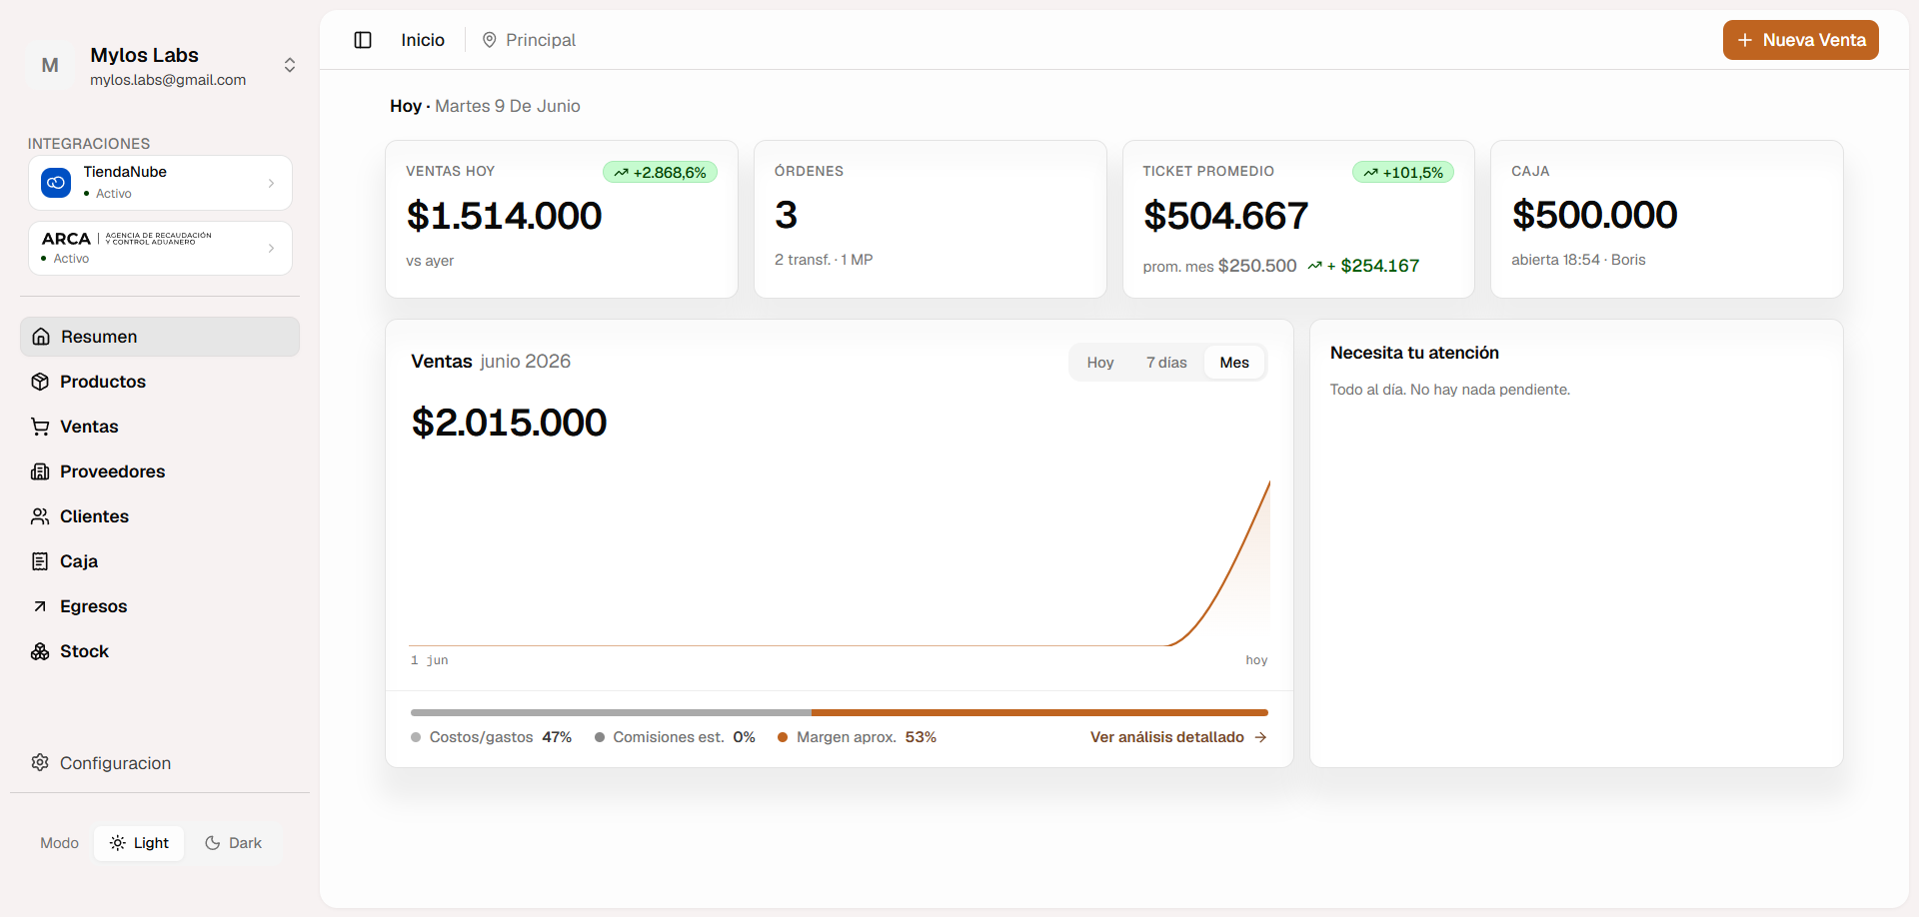Screen dimensions: 1919x917
Task: Open Ver análisis detallado link
Action: coord(1178,737)
